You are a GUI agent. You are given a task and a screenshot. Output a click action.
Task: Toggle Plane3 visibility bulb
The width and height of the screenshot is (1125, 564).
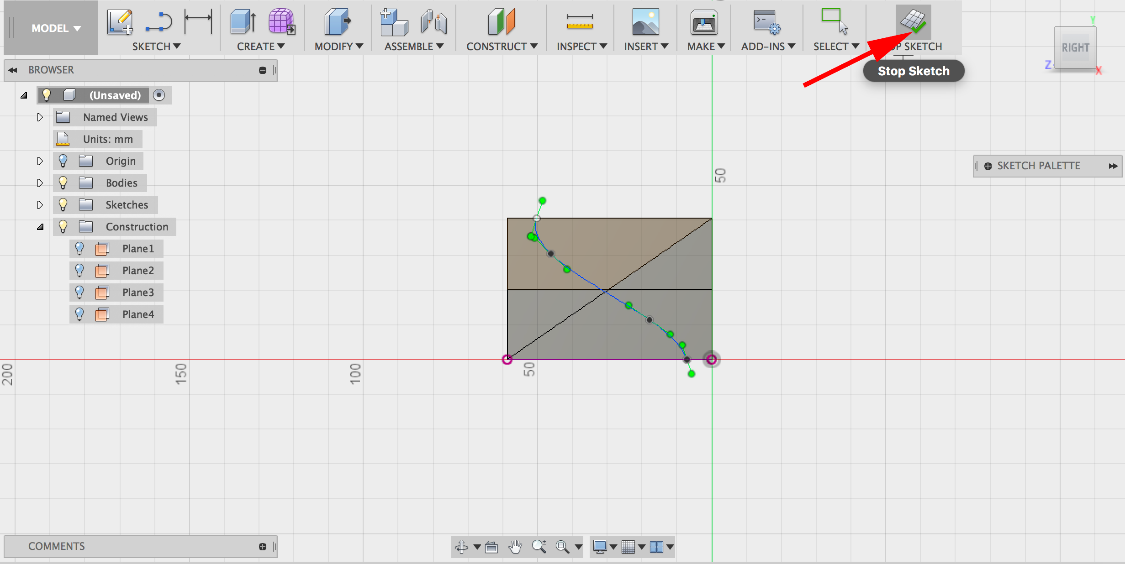tap(79, 292)
